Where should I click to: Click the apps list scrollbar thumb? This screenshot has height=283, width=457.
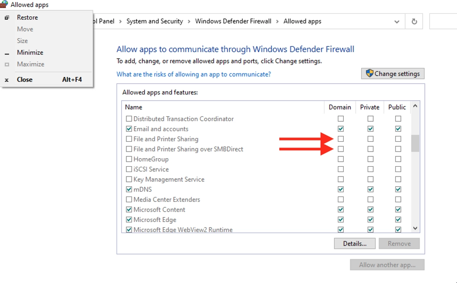[x=415, y=143]
